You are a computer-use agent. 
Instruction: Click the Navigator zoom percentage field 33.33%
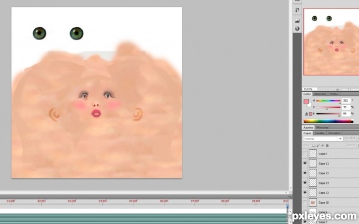point(309,89)
